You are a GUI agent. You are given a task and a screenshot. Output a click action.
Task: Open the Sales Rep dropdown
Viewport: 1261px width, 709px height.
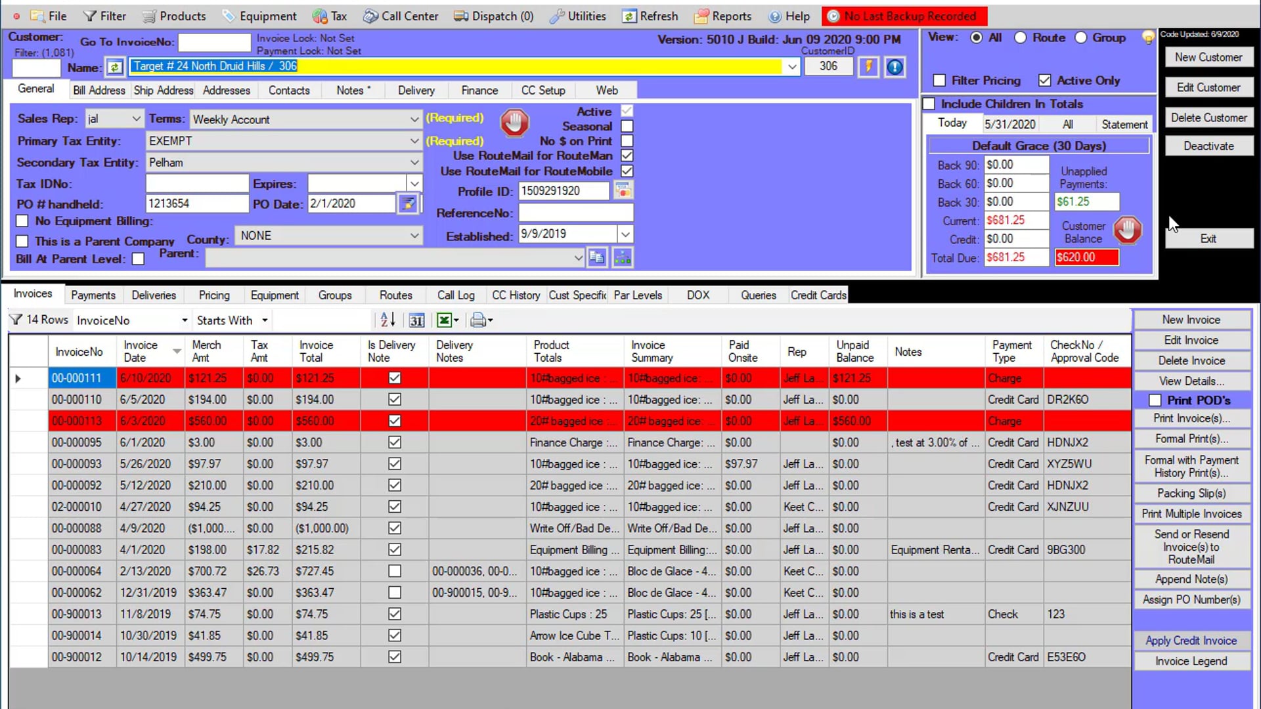click(136, 119)
